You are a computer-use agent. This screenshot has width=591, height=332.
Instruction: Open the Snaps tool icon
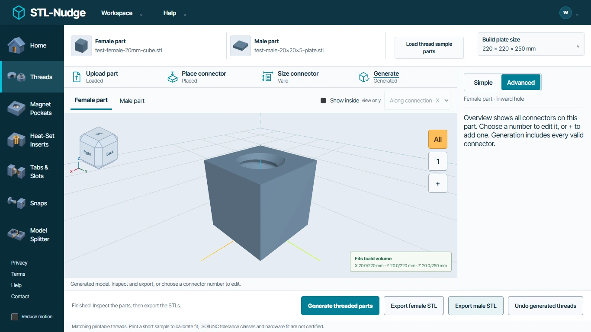pos(16,203)
